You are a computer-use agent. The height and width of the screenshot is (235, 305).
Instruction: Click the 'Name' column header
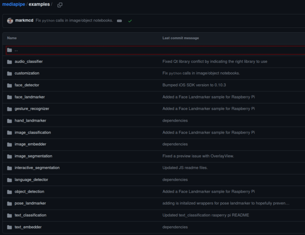(12, 38)
